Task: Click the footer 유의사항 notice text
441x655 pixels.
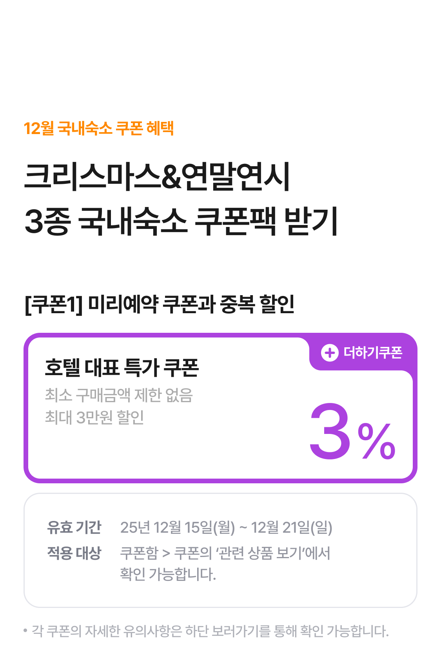Action: [x=210, y=631]
